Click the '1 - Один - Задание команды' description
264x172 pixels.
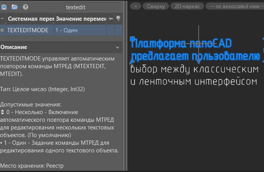pyautogui.click(x=59, y=147)
